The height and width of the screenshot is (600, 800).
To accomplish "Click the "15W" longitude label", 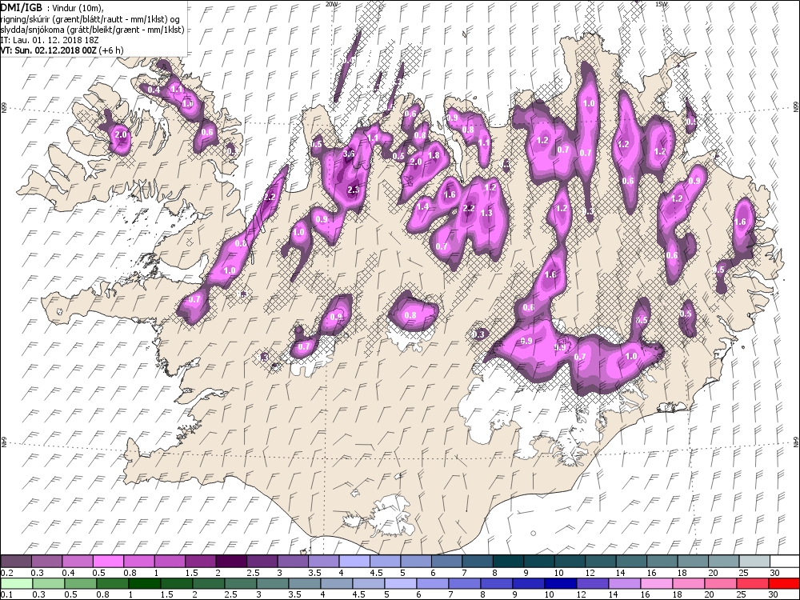I will 662,3.
